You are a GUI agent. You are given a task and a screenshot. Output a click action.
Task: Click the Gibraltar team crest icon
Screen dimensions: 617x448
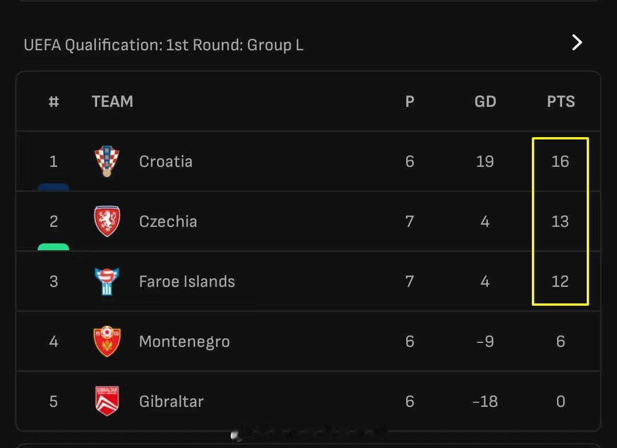107,401
